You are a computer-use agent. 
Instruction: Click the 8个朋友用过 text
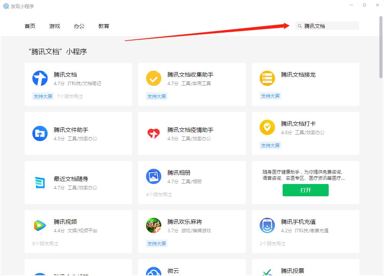45,243
